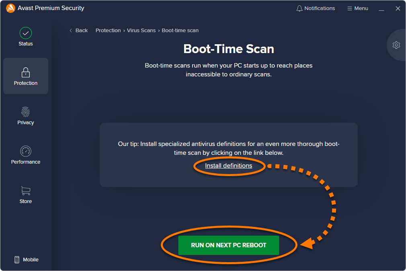
Task: Click the Boot-time scan breadcrumb
Action: [x=180, y=31]
